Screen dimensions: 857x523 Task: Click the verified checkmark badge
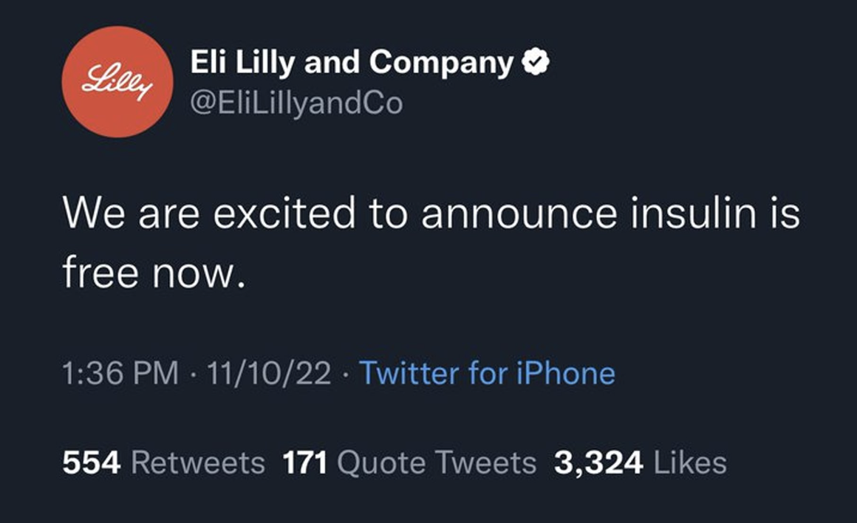coord(536,61)
